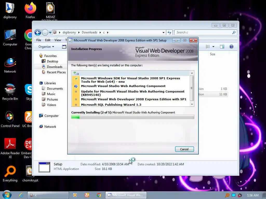266x199 pixels.
Task: Click setup list header icon
Action: (x=76, y=73)
